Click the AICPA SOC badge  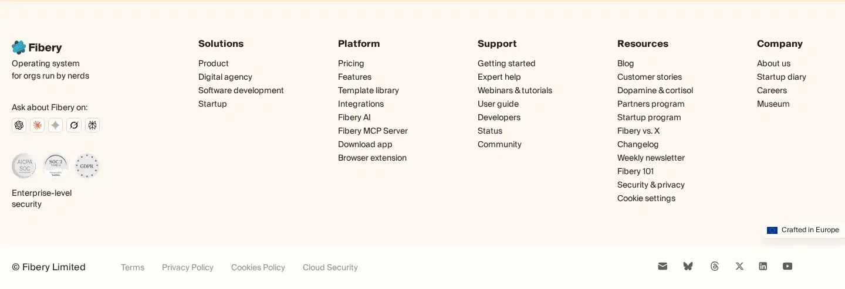coord(24,166)
